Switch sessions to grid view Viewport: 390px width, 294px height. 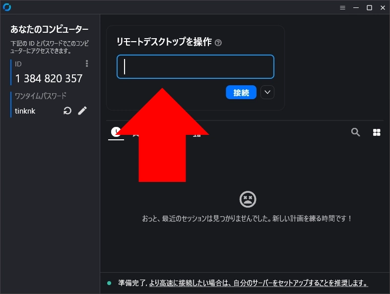click(x=377, y=132)
